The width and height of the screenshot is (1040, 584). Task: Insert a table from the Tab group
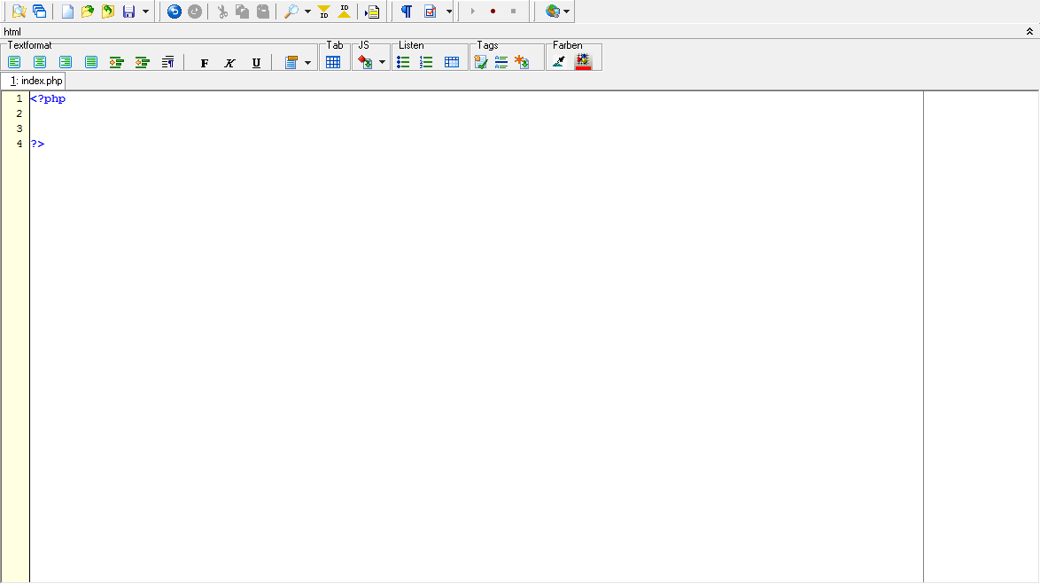pyautogui.click(x=333, y=62)
